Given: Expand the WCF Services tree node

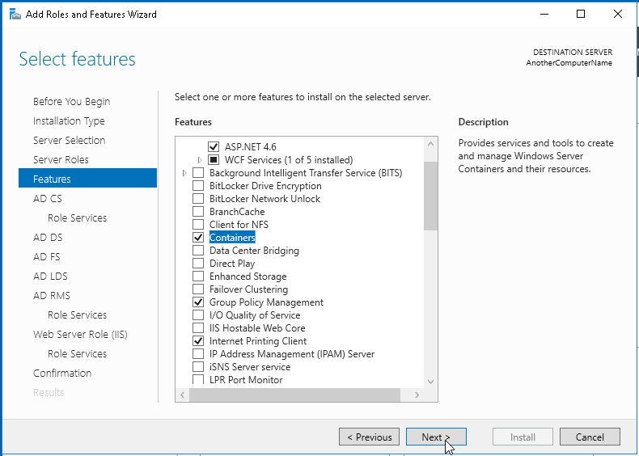Looking at the screenshot, I should coord(201,160).
